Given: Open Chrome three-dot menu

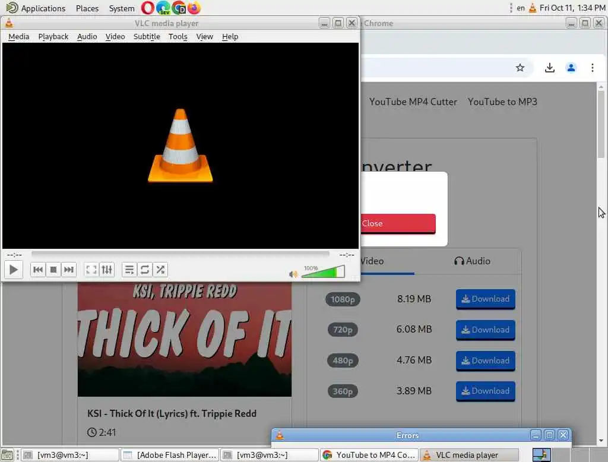Looking at the screenshot, I should 592,68.
